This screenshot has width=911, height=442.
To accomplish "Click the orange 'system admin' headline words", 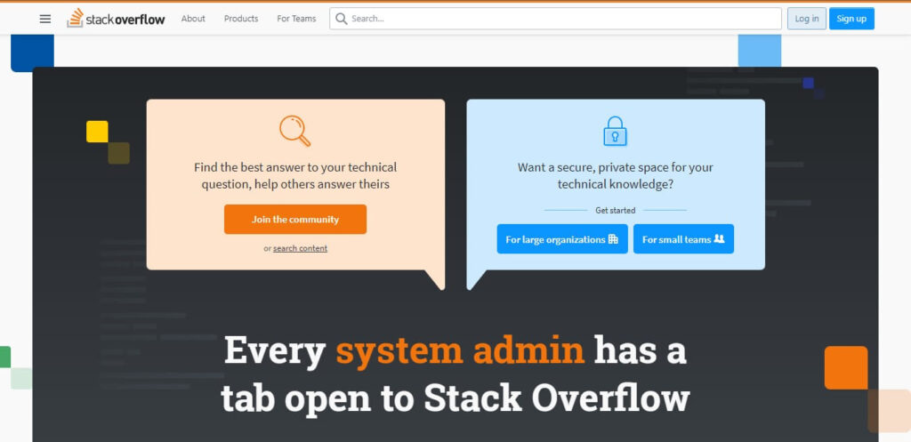I will [x=460, y=350].
